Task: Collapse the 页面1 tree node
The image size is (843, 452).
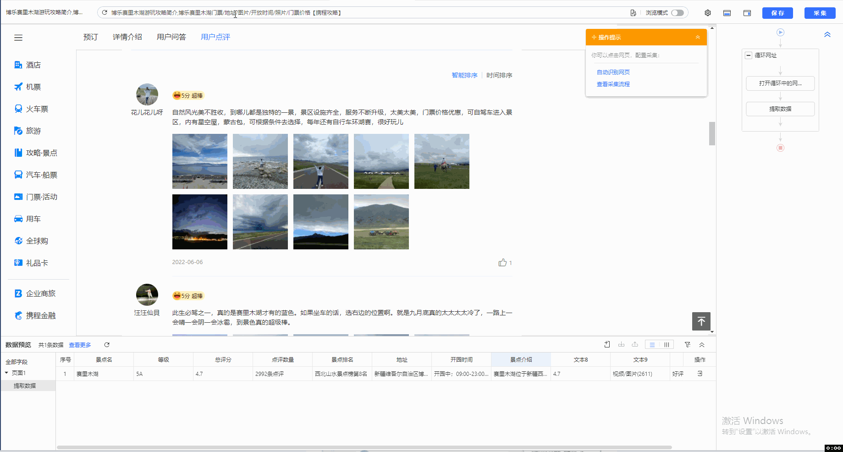Action: click(x=6, y=373)
